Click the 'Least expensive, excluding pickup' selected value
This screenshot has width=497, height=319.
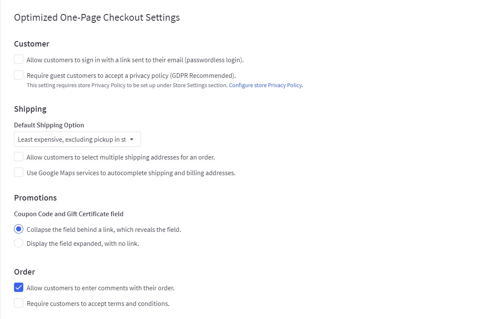click(72, 139)
